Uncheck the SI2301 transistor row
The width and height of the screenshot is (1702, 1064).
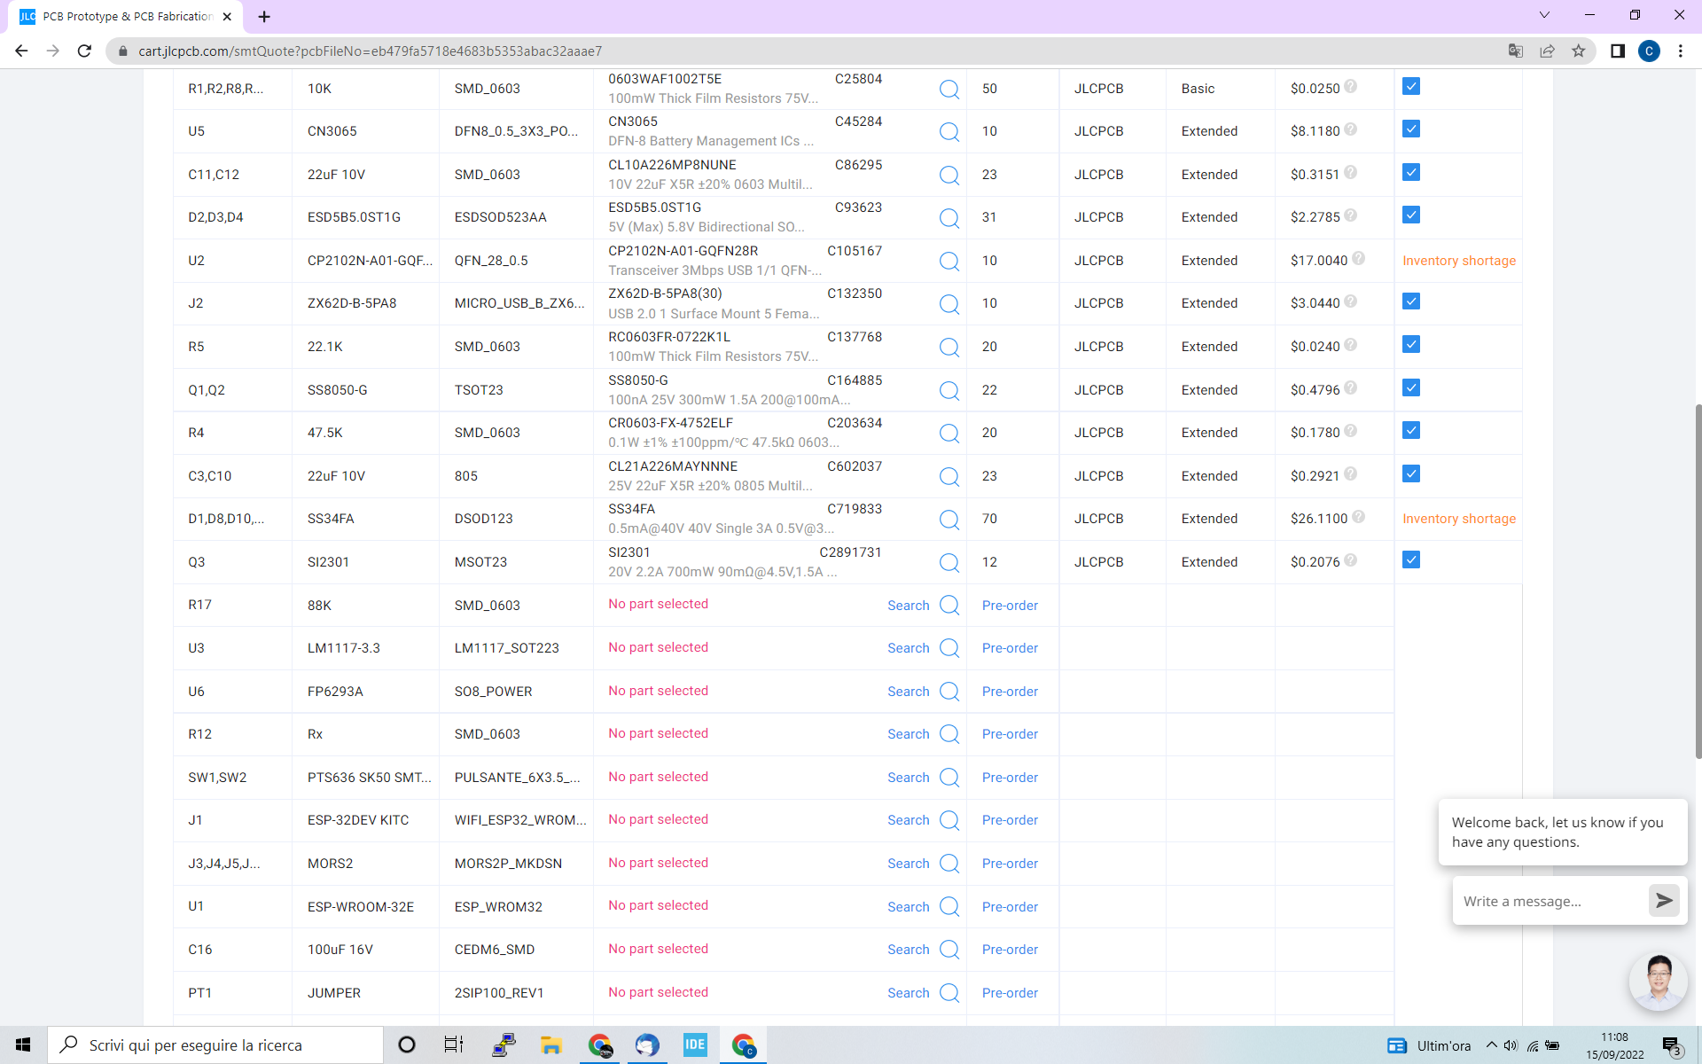coord(1411,559)
